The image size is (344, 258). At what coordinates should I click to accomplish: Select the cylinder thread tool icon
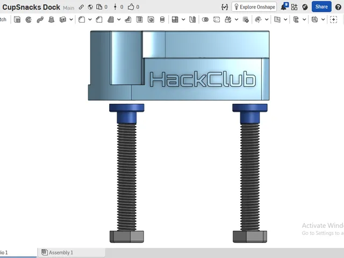pos(162,19)
